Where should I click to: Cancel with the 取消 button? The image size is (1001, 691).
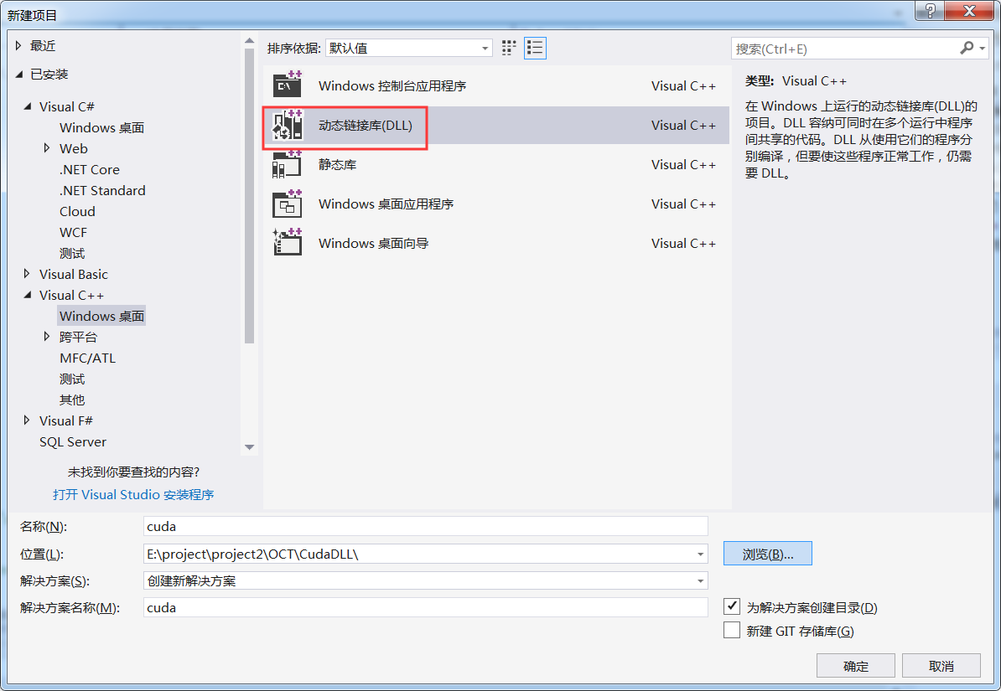(x=941, y=666)
